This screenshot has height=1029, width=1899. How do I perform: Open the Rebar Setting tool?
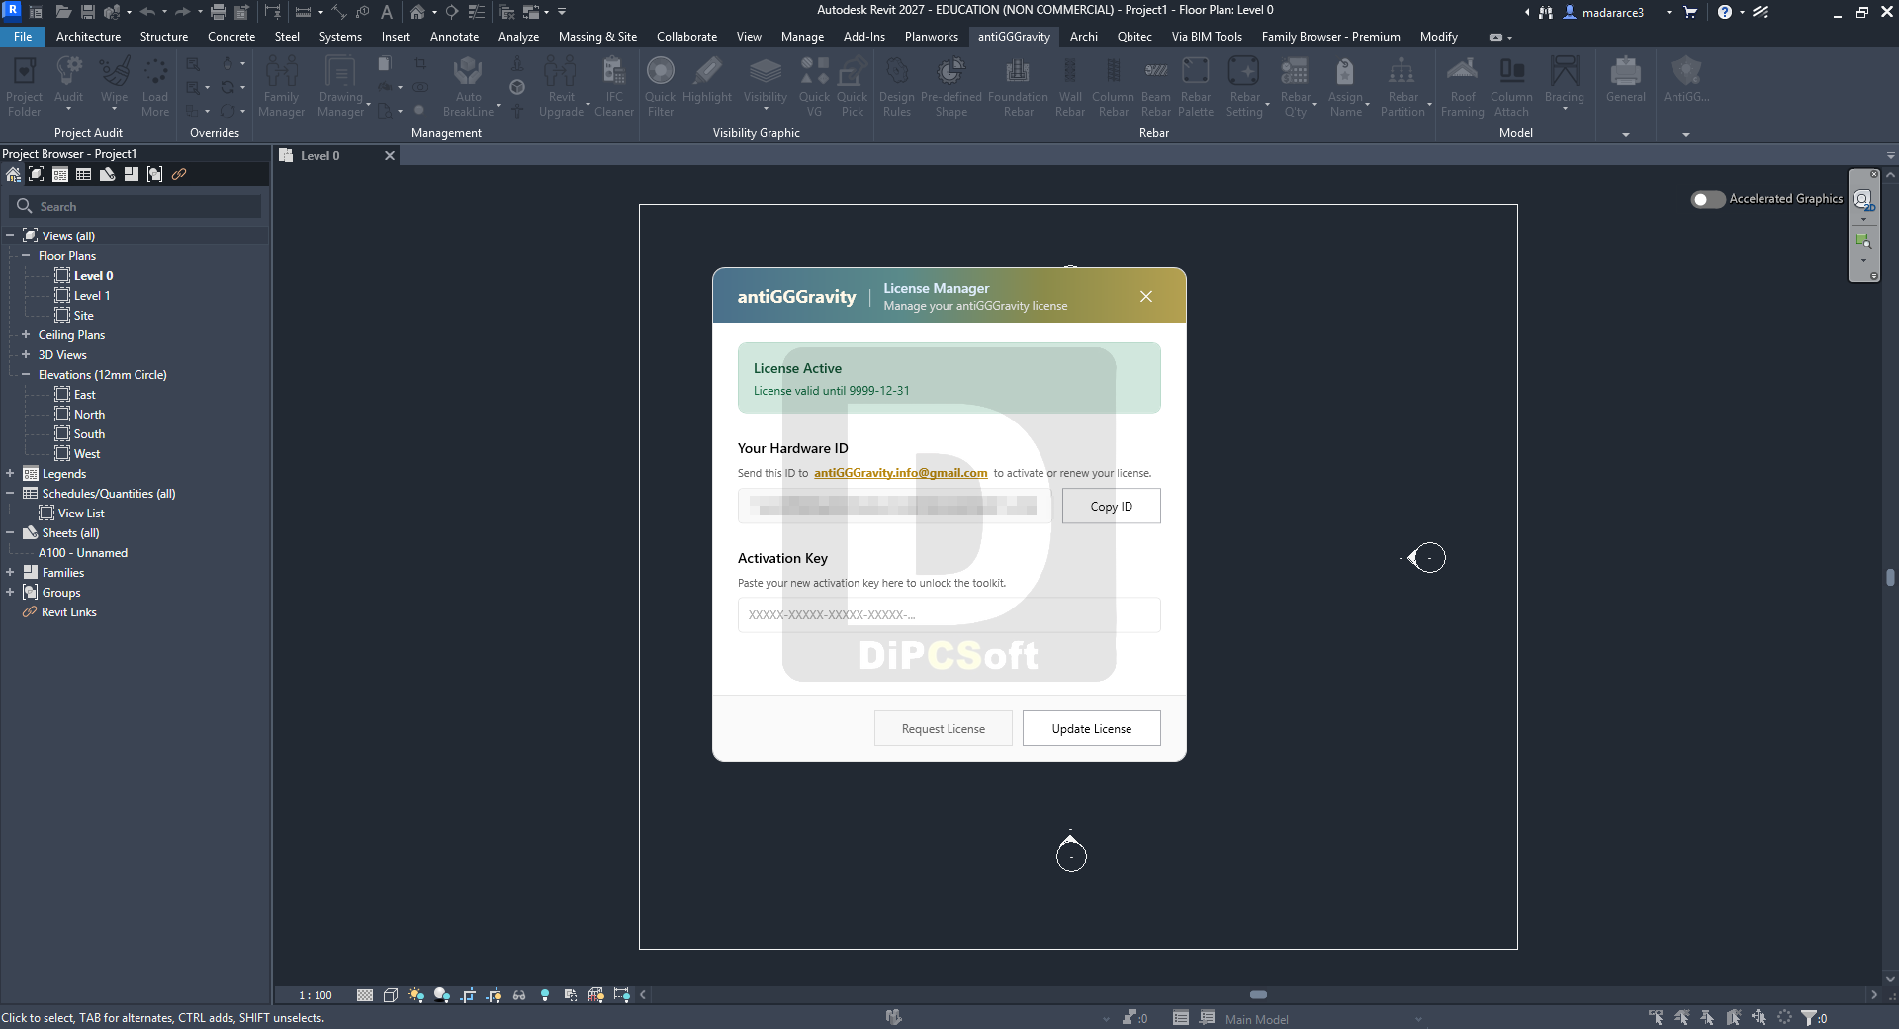coord(1244,87)
